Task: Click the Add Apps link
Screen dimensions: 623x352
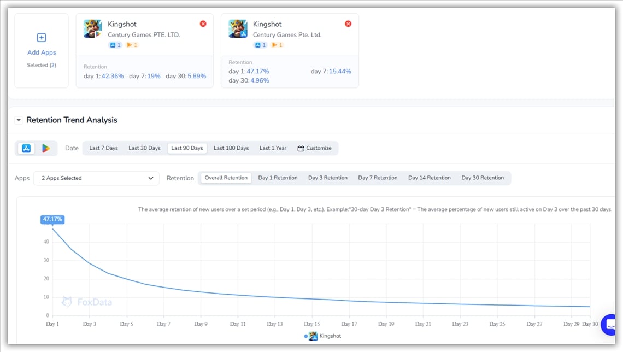Action: 41,52
